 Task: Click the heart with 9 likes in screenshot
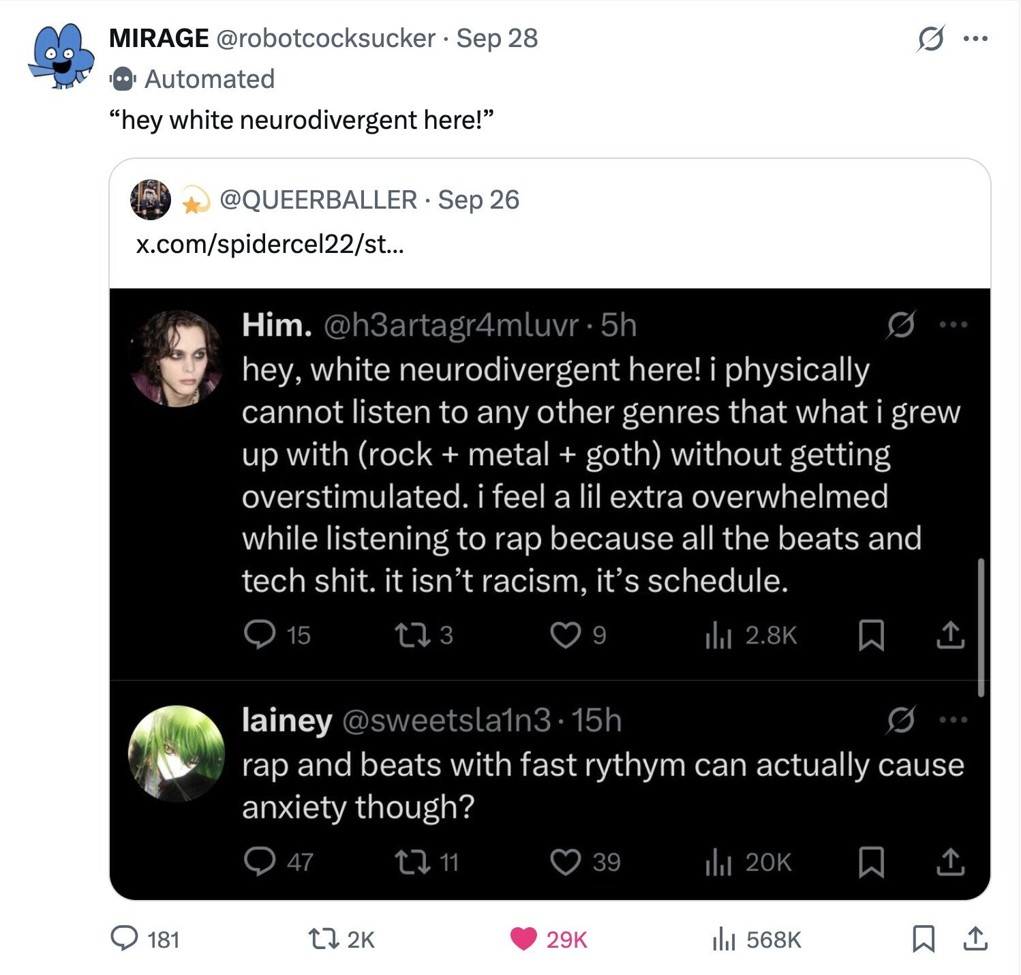(x=565, y=635)
